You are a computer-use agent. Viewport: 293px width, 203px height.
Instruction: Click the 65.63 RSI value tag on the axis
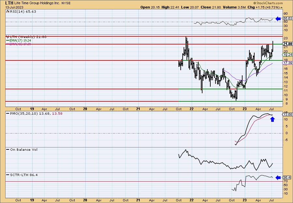[287, 18]
